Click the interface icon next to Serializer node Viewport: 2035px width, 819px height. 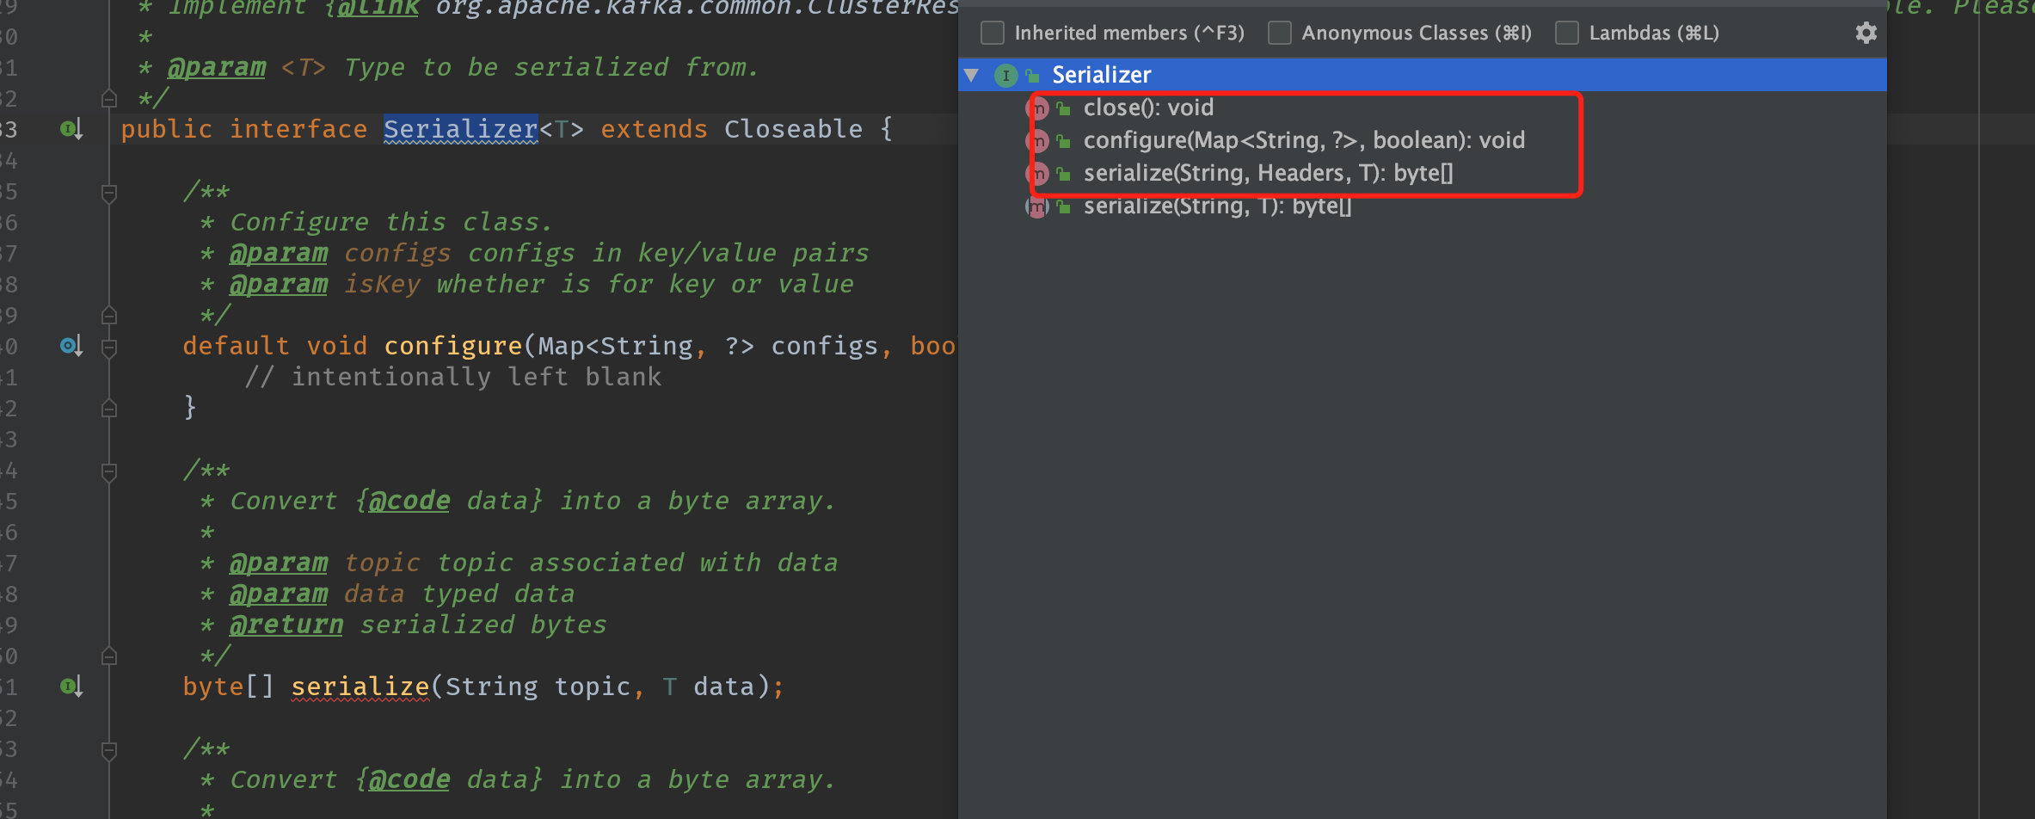point(1005,76)
